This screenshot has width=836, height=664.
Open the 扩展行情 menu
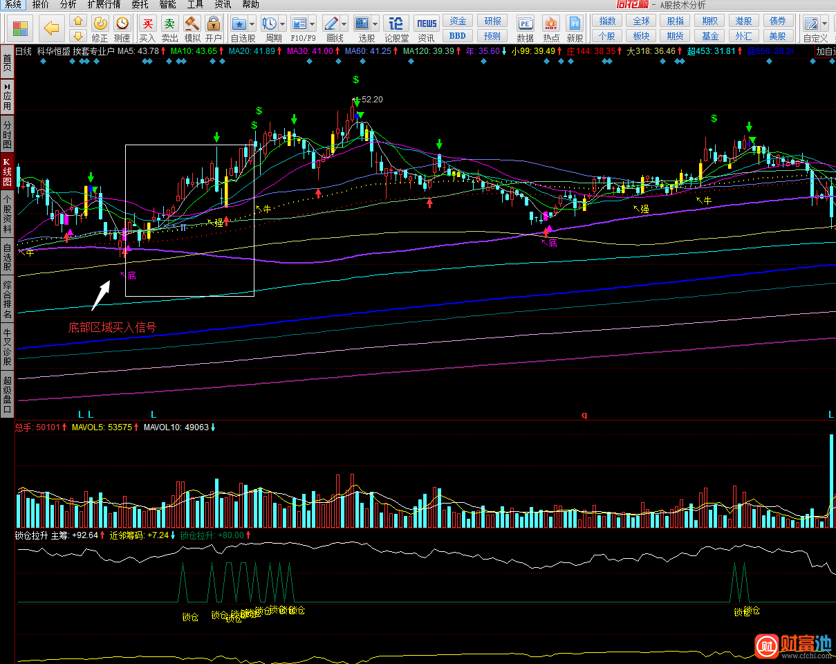click(104, 5)
